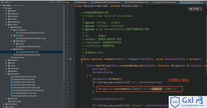This screenshot has height=108, width=207.
Task: Click breakpoint marker on line 23
Action: (x=70, y=59)
